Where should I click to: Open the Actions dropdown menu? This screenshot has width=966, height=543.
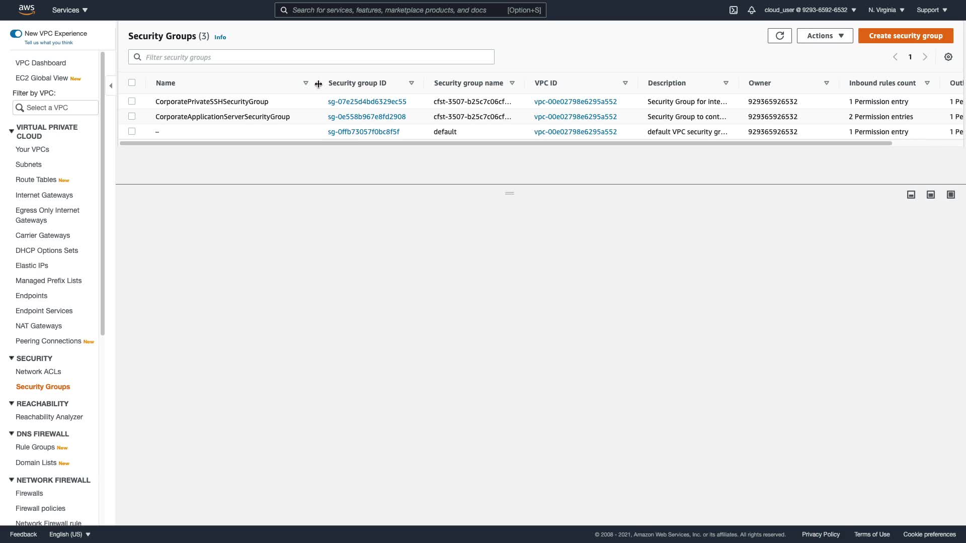click(825, 36)
